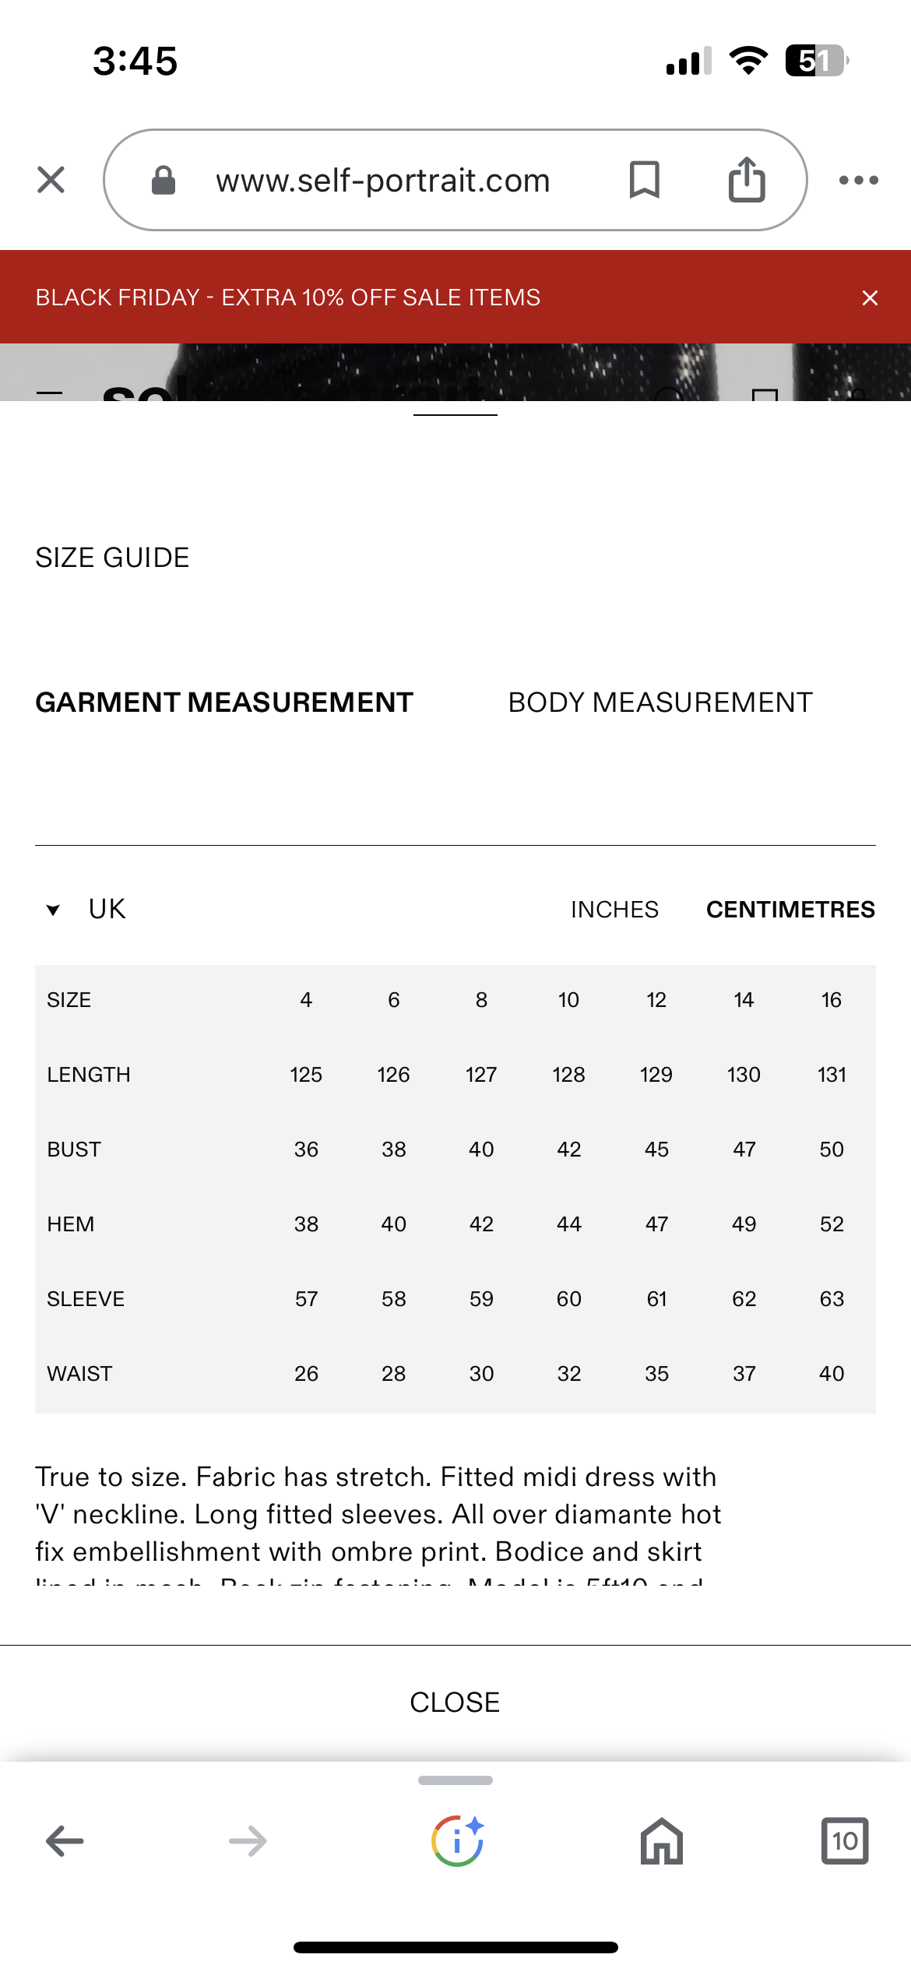
Task: Open the Google AI info icon
Action: [x=457, y=1841]
